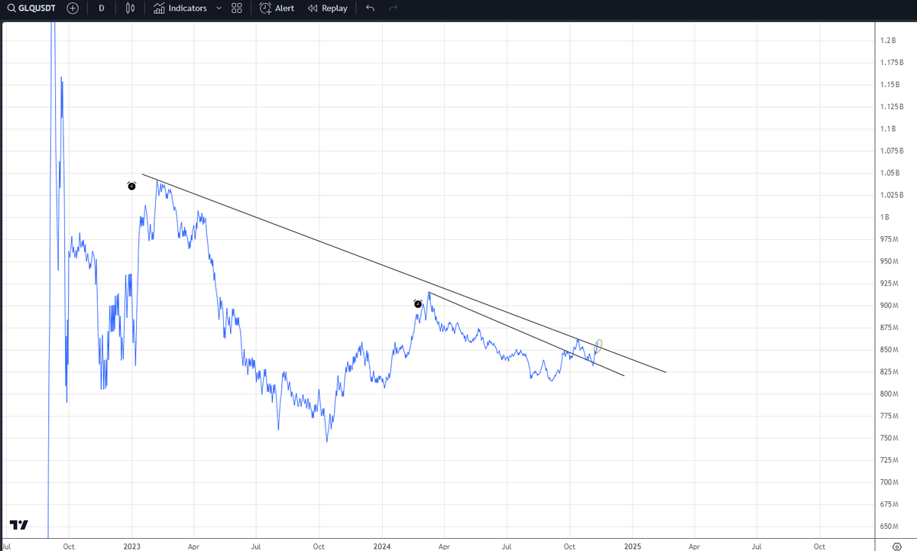Click the small green ellipse drawing near November 2024
The width and height of the screenshot is (917, 551).
tap(598, 346)
